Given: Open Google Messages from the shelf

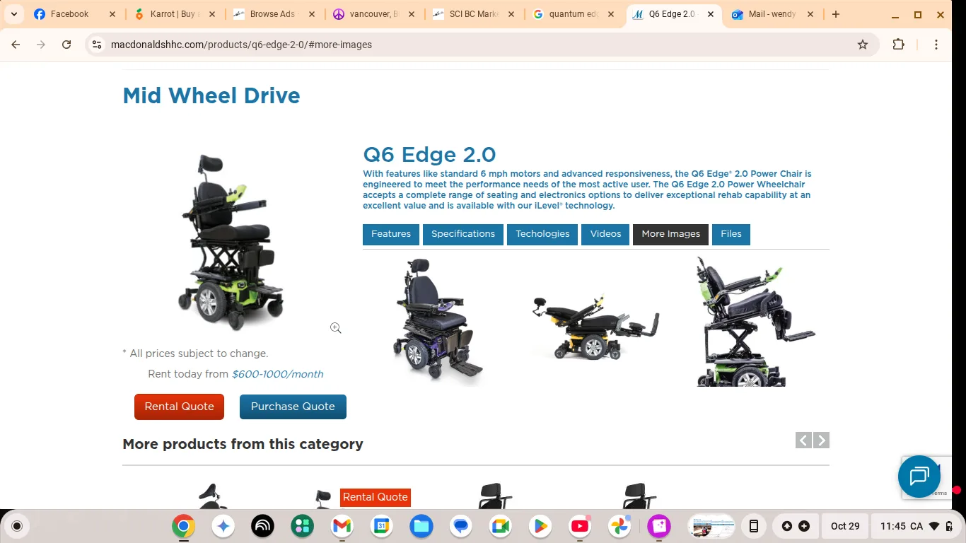Looking at the screenshot, I should 460,526.
